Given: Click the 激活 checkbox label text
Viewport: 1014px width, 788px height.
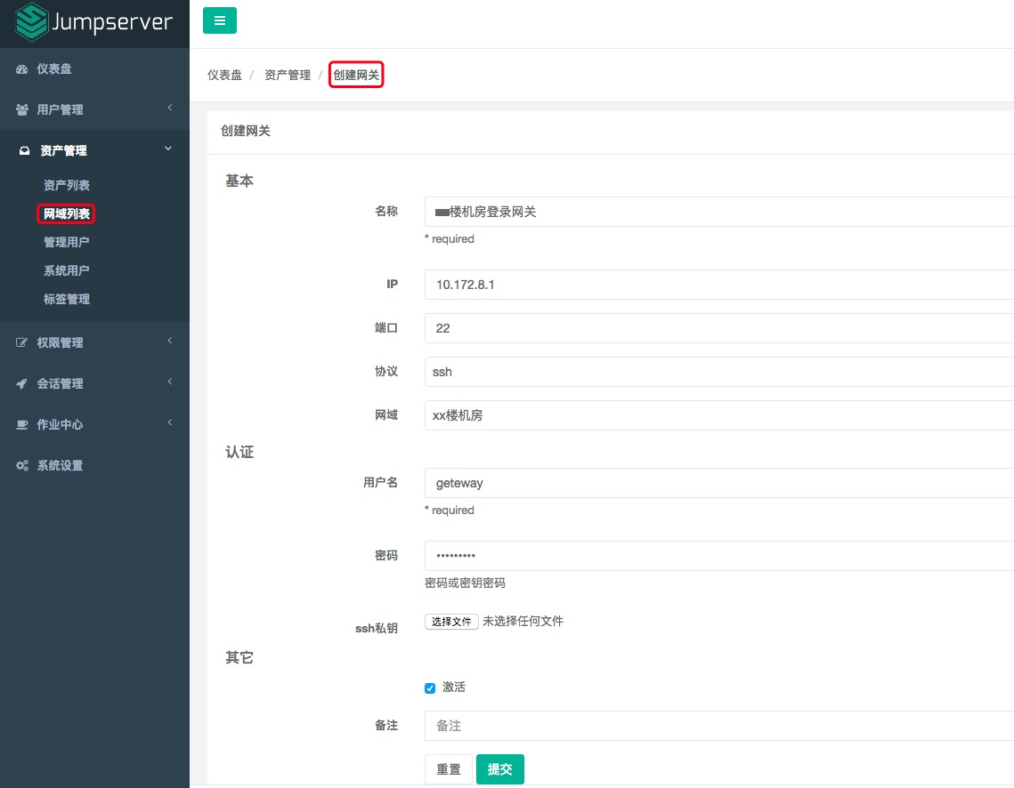Looking at the screenshot, I should 454,687.
